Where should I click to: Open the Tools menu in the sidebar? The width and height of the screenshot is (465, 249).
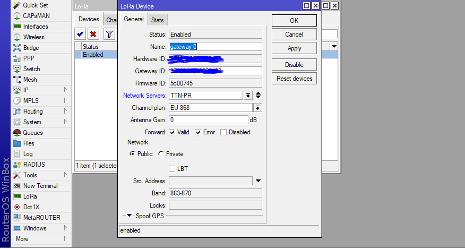(x=41, y=175)
